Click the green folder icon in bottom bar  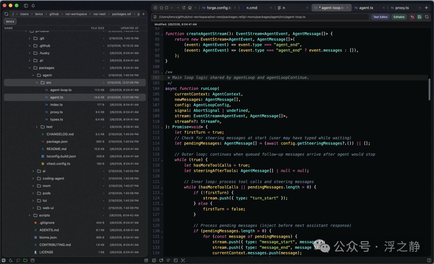(25, 260)
